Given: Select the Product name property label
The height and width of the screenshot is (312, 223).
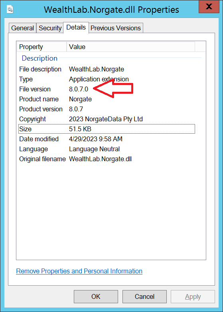Looking at the screenshot, I should tap(39, 99).
